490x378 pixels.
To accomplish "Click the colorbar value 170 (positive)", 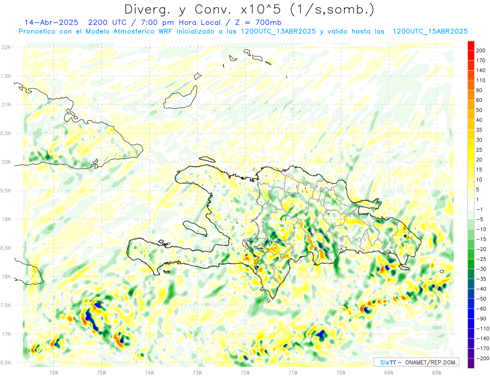I will 481,61.
